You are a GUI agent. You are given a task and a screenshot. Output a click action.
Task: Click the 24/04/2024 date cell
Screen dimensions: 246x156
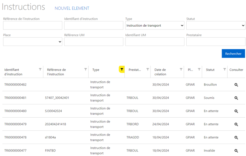point(161,124)
